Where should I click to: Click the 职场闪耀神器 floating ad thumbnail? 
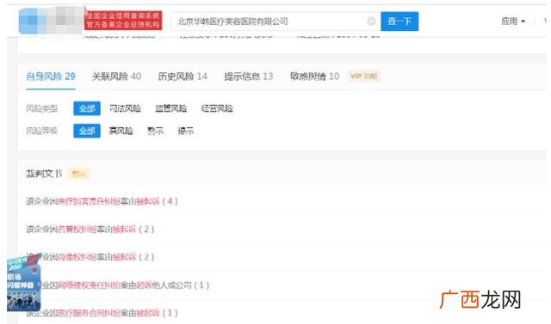(23, 283)
